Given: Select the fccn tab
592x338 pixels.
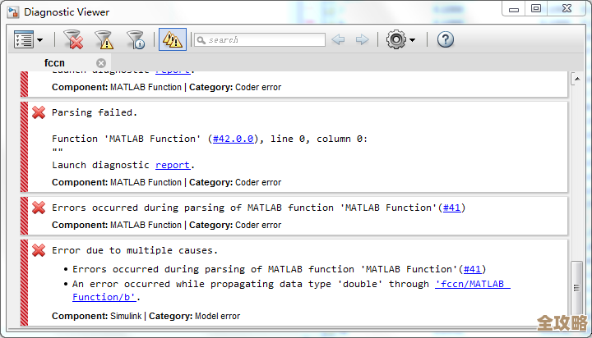Looking at the screenshot, I should [56, 62].
